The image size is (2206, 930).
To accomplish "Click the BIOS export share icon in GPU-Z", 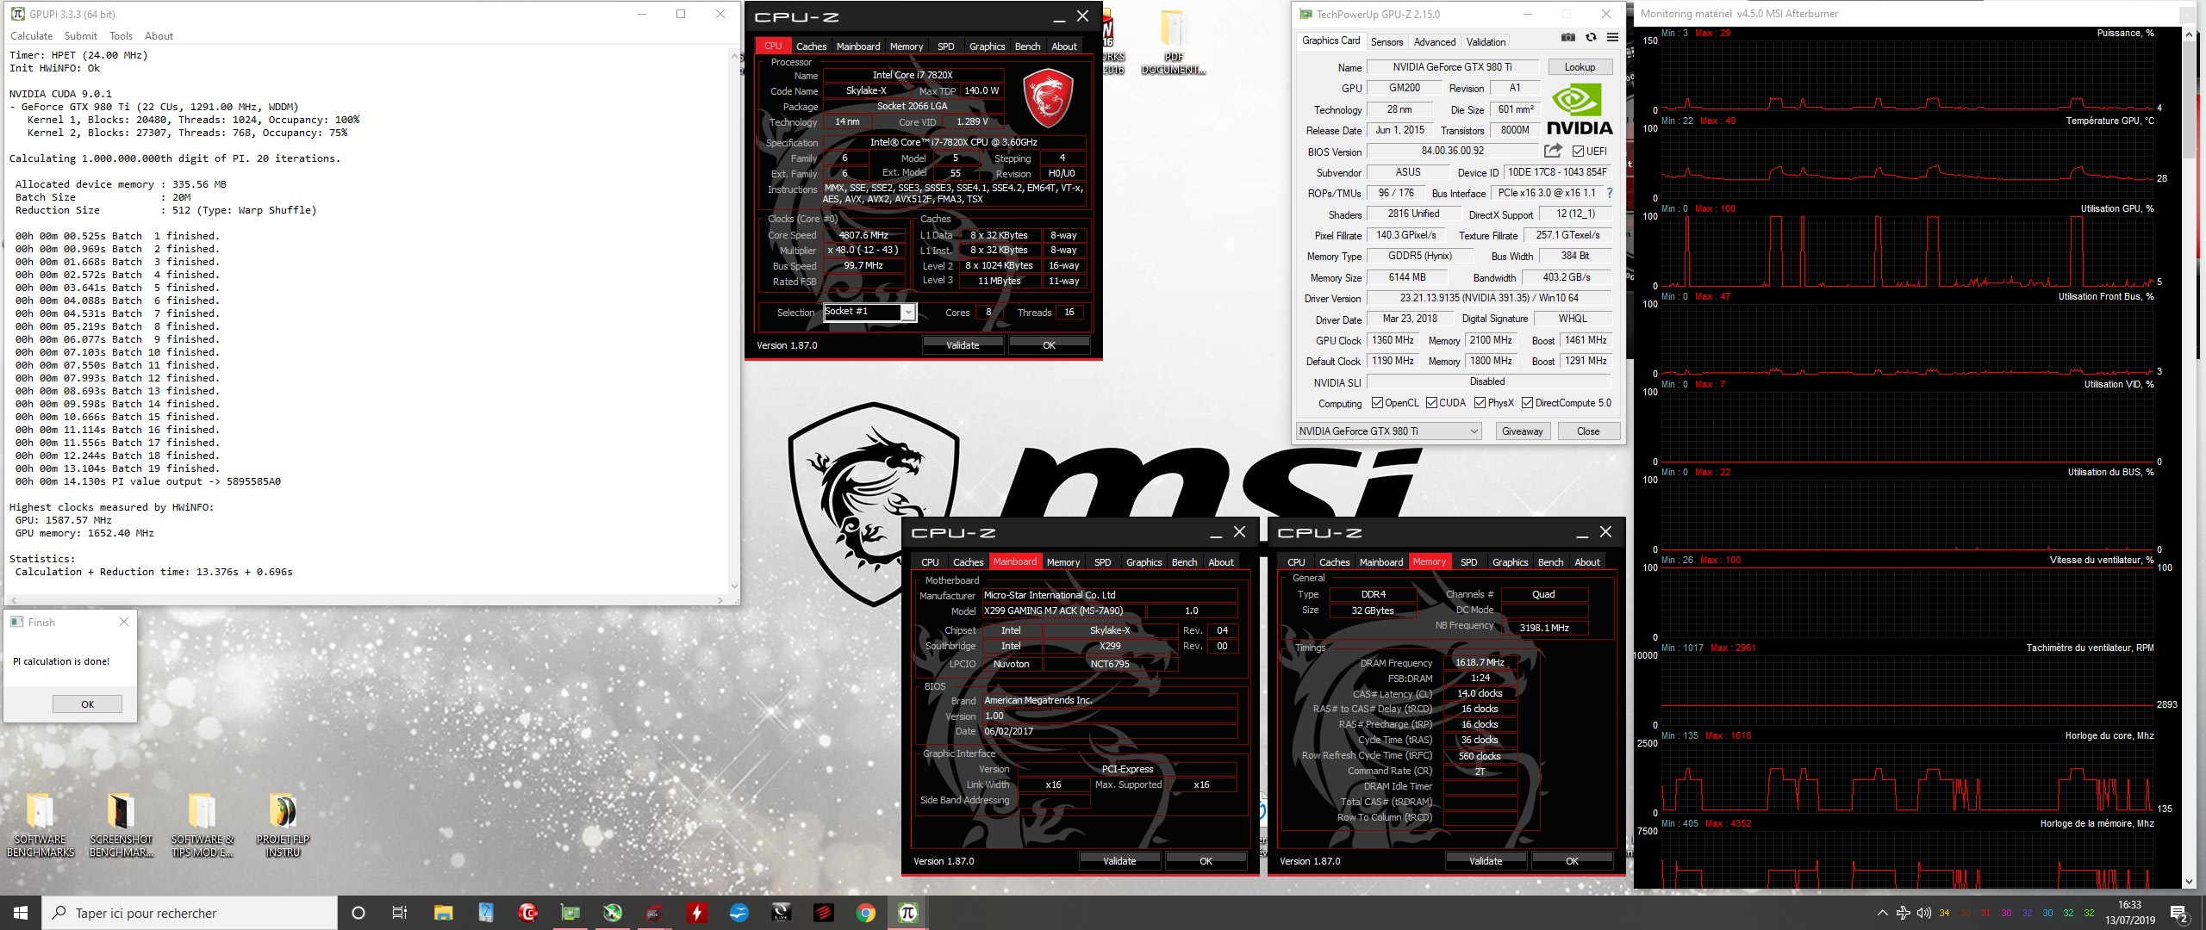I will 1553,151.
